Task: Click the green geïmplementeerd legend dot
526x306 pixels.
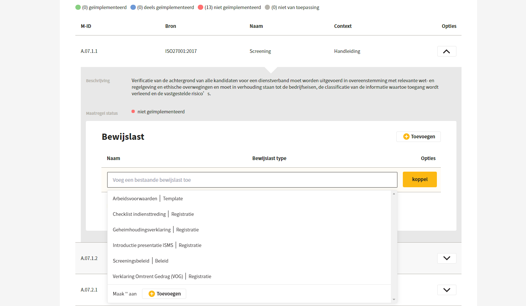Action: [78, 7]
